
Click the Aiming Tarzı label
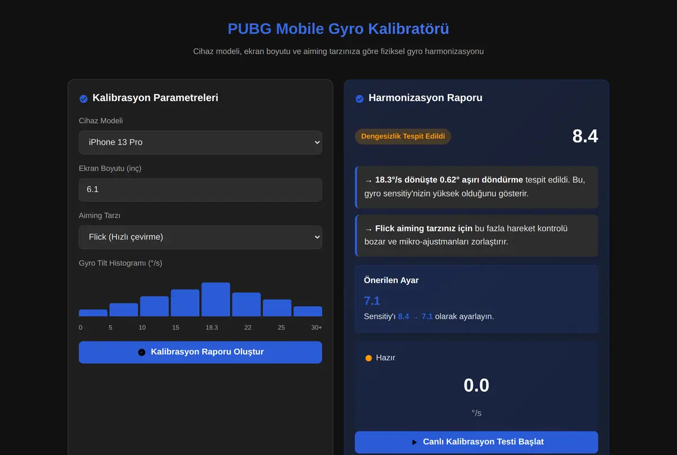[x=100, y=216]
